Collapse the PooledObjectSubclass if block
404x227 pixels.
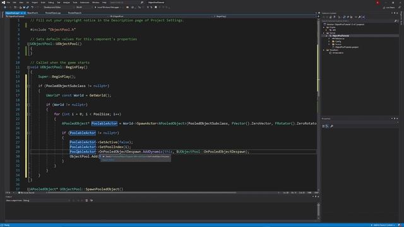click(28, 86)
